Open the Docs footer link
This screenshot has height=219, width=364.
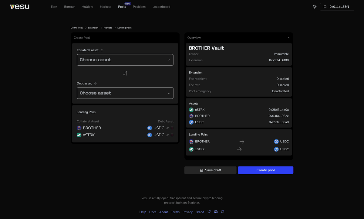pos(153,212)
